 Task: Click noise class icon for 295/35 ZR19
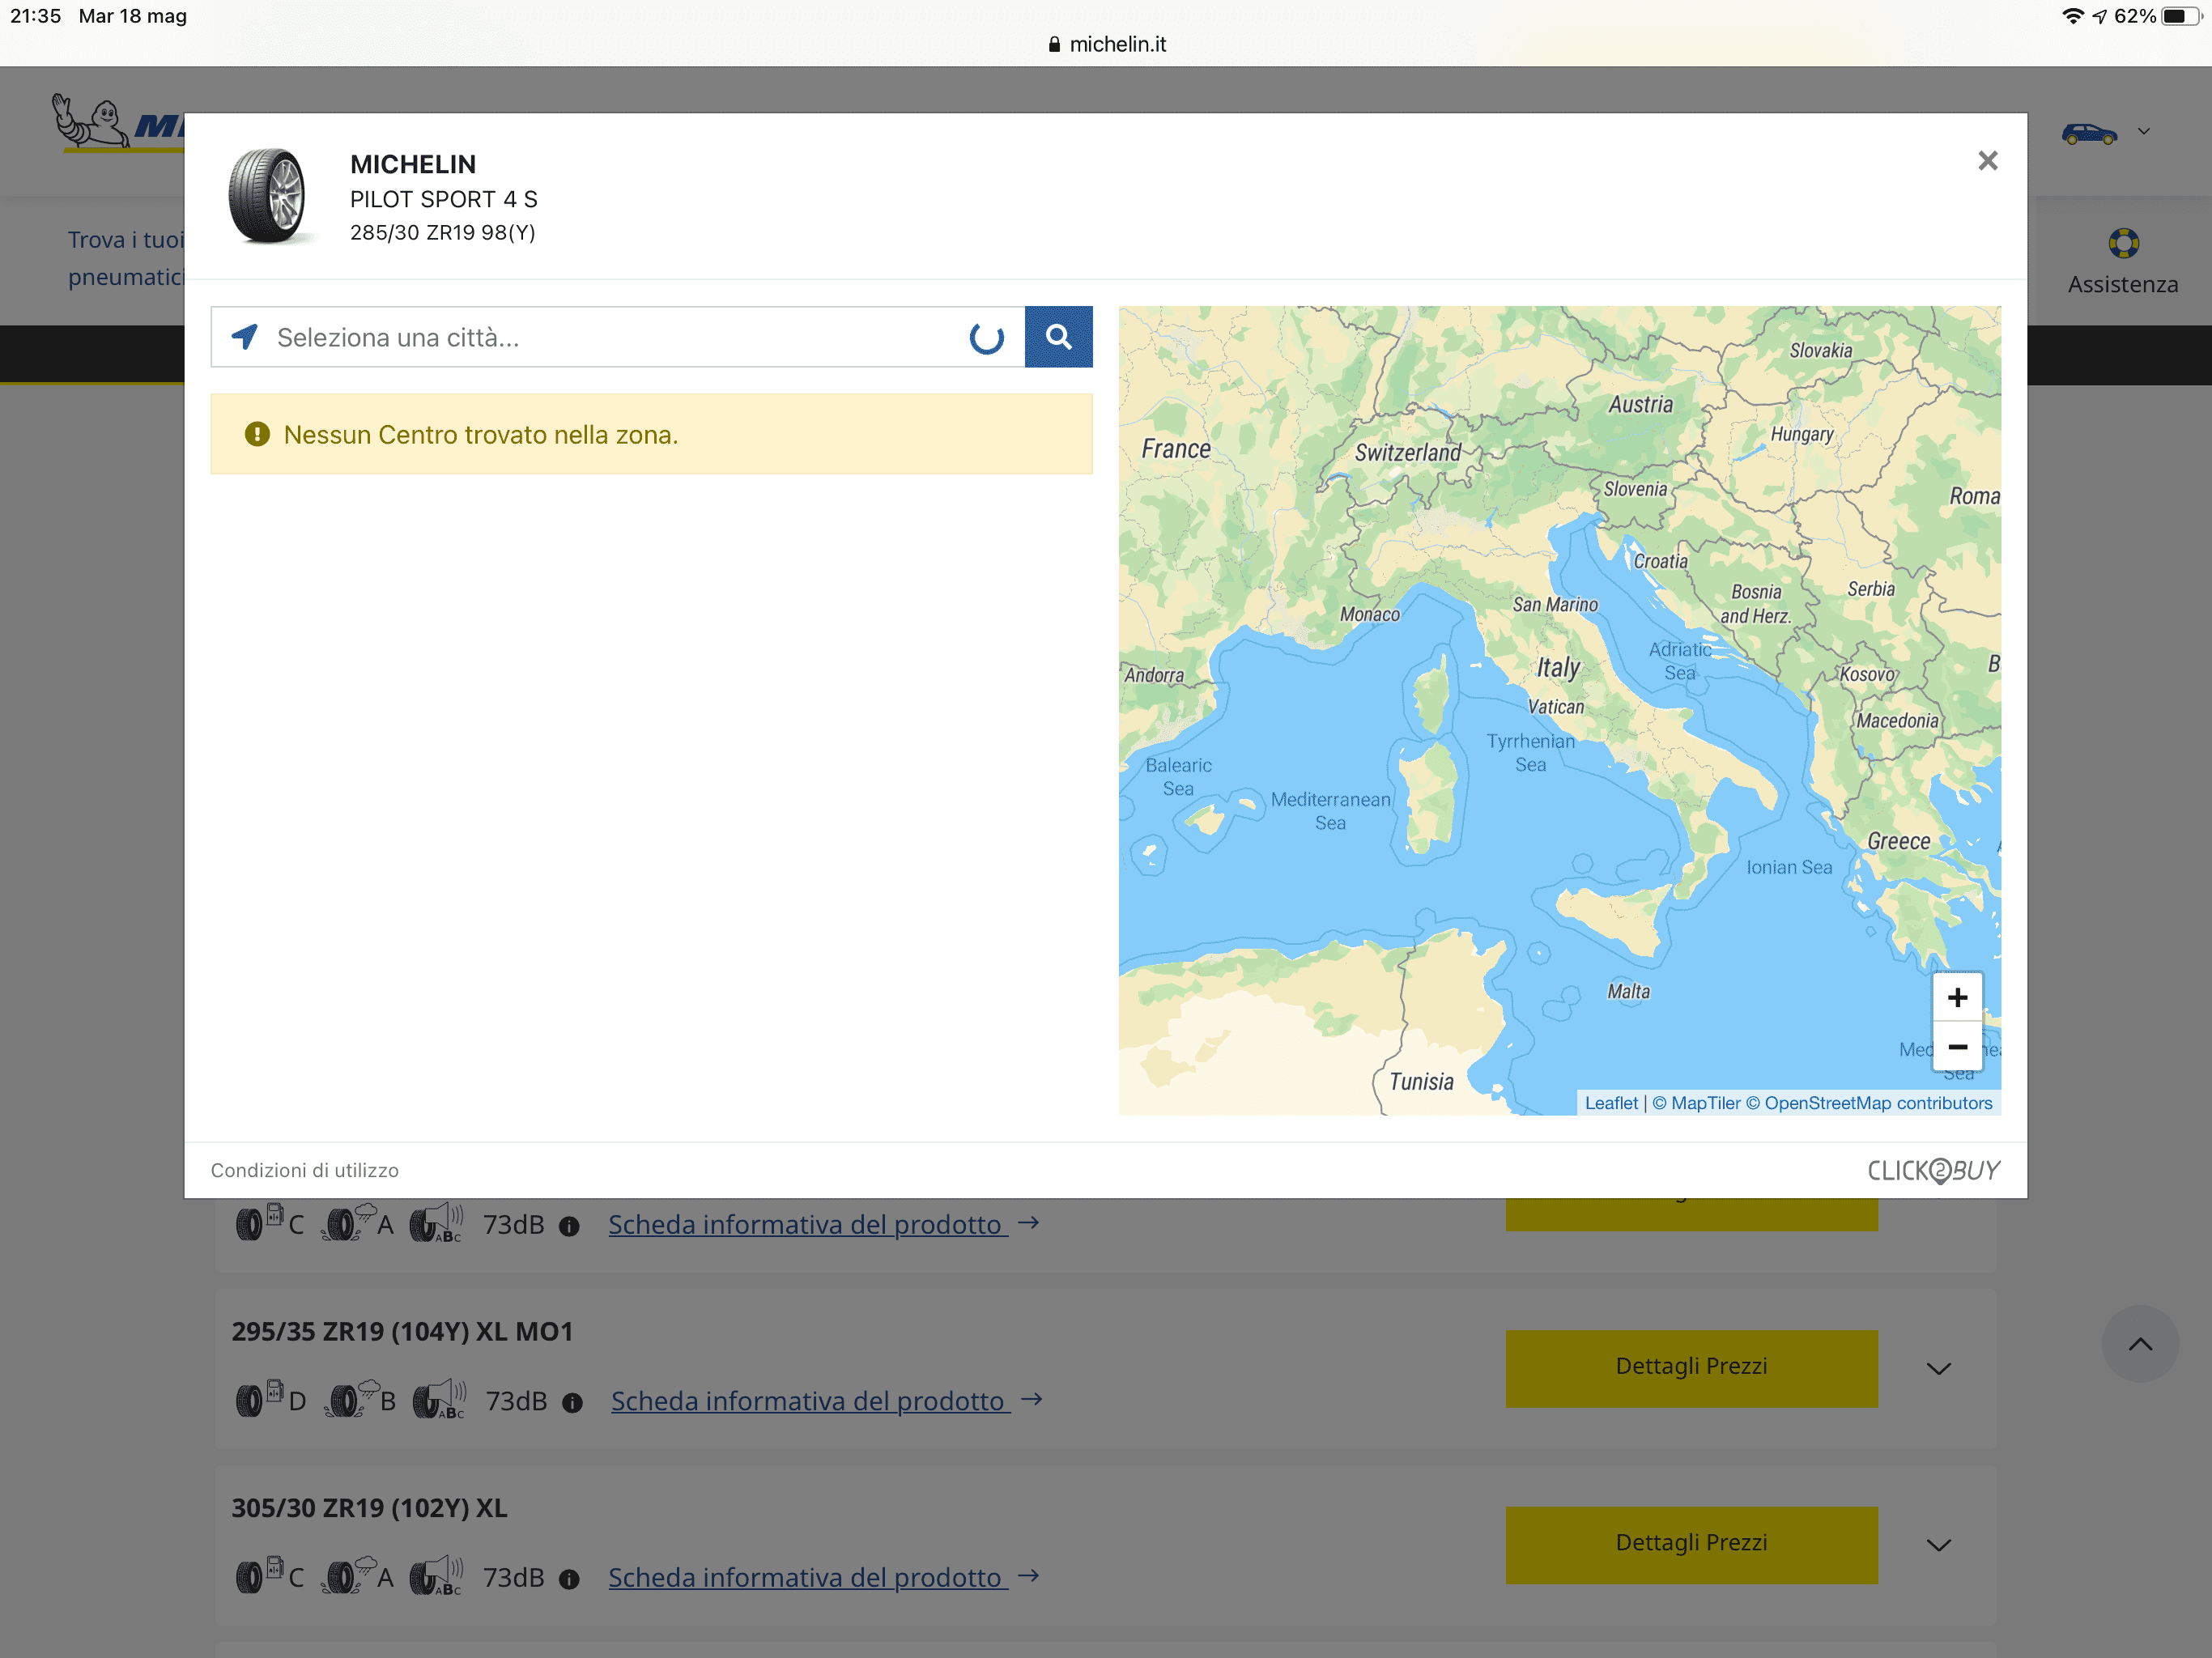(440, 1398)
